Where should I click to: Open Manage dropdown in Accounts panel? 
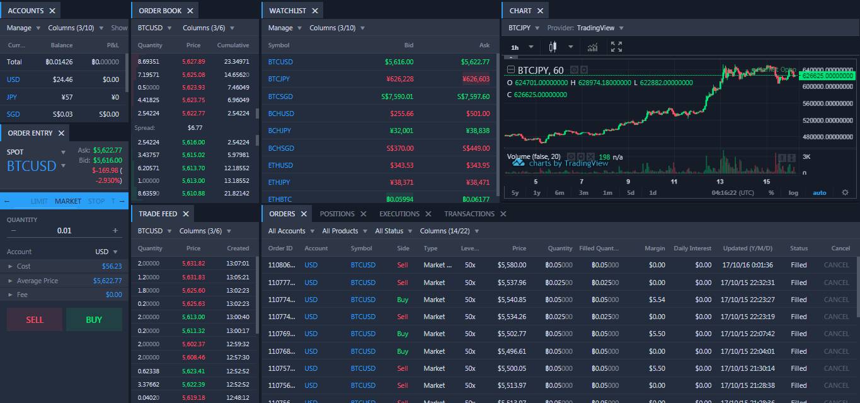coord(23,28)
